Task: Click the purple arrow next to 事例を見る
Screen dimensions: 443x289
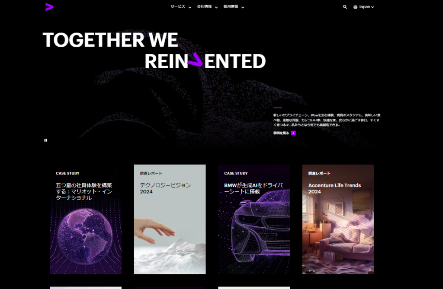Action: click(x=294, y=133)
